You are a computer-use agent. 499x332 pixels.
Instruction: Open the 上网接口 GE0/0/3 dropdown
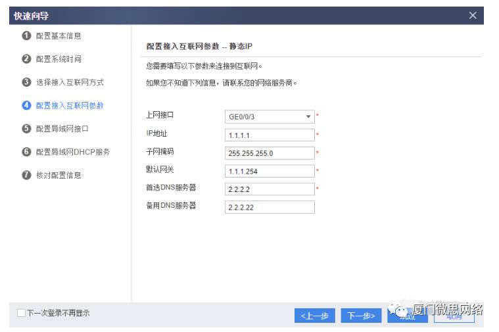pos(270,117)
